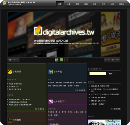Screen dimensions: 130x125
Task: Open the 目錄導覽 section heading
Action: [x=58, y=72]
